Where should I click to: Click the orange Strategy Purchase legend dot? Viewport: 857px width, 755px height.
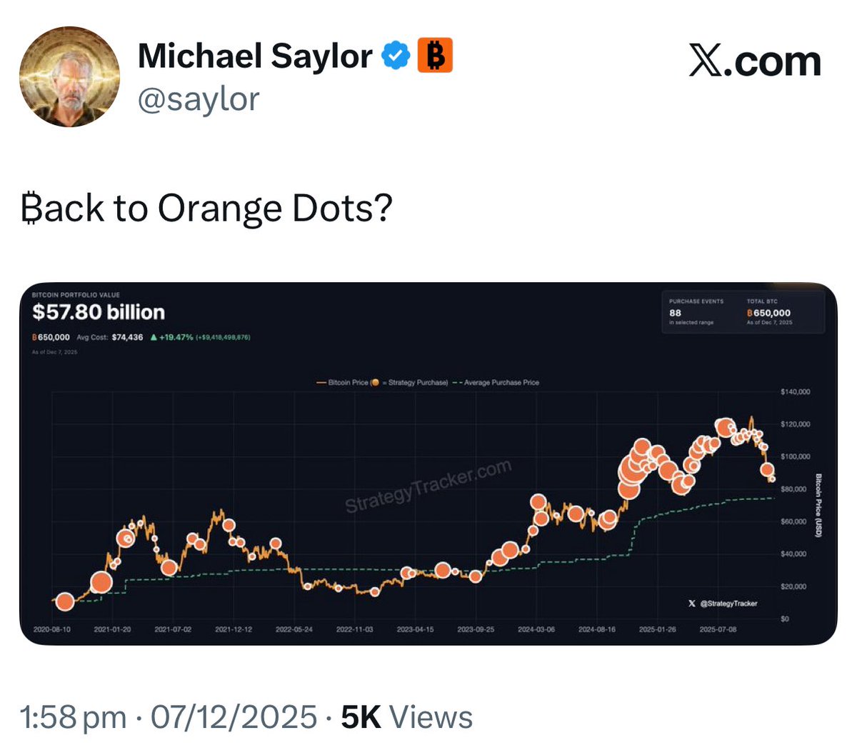click(375, 383)
